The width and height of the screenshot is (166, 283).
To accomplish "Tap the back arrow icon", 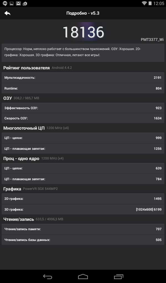I will (7, 13).
